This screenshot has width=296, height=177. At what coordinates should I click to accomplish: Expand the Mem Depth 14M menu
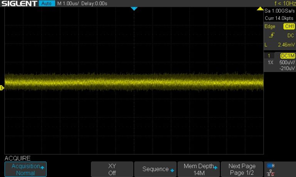coord(198,169)
